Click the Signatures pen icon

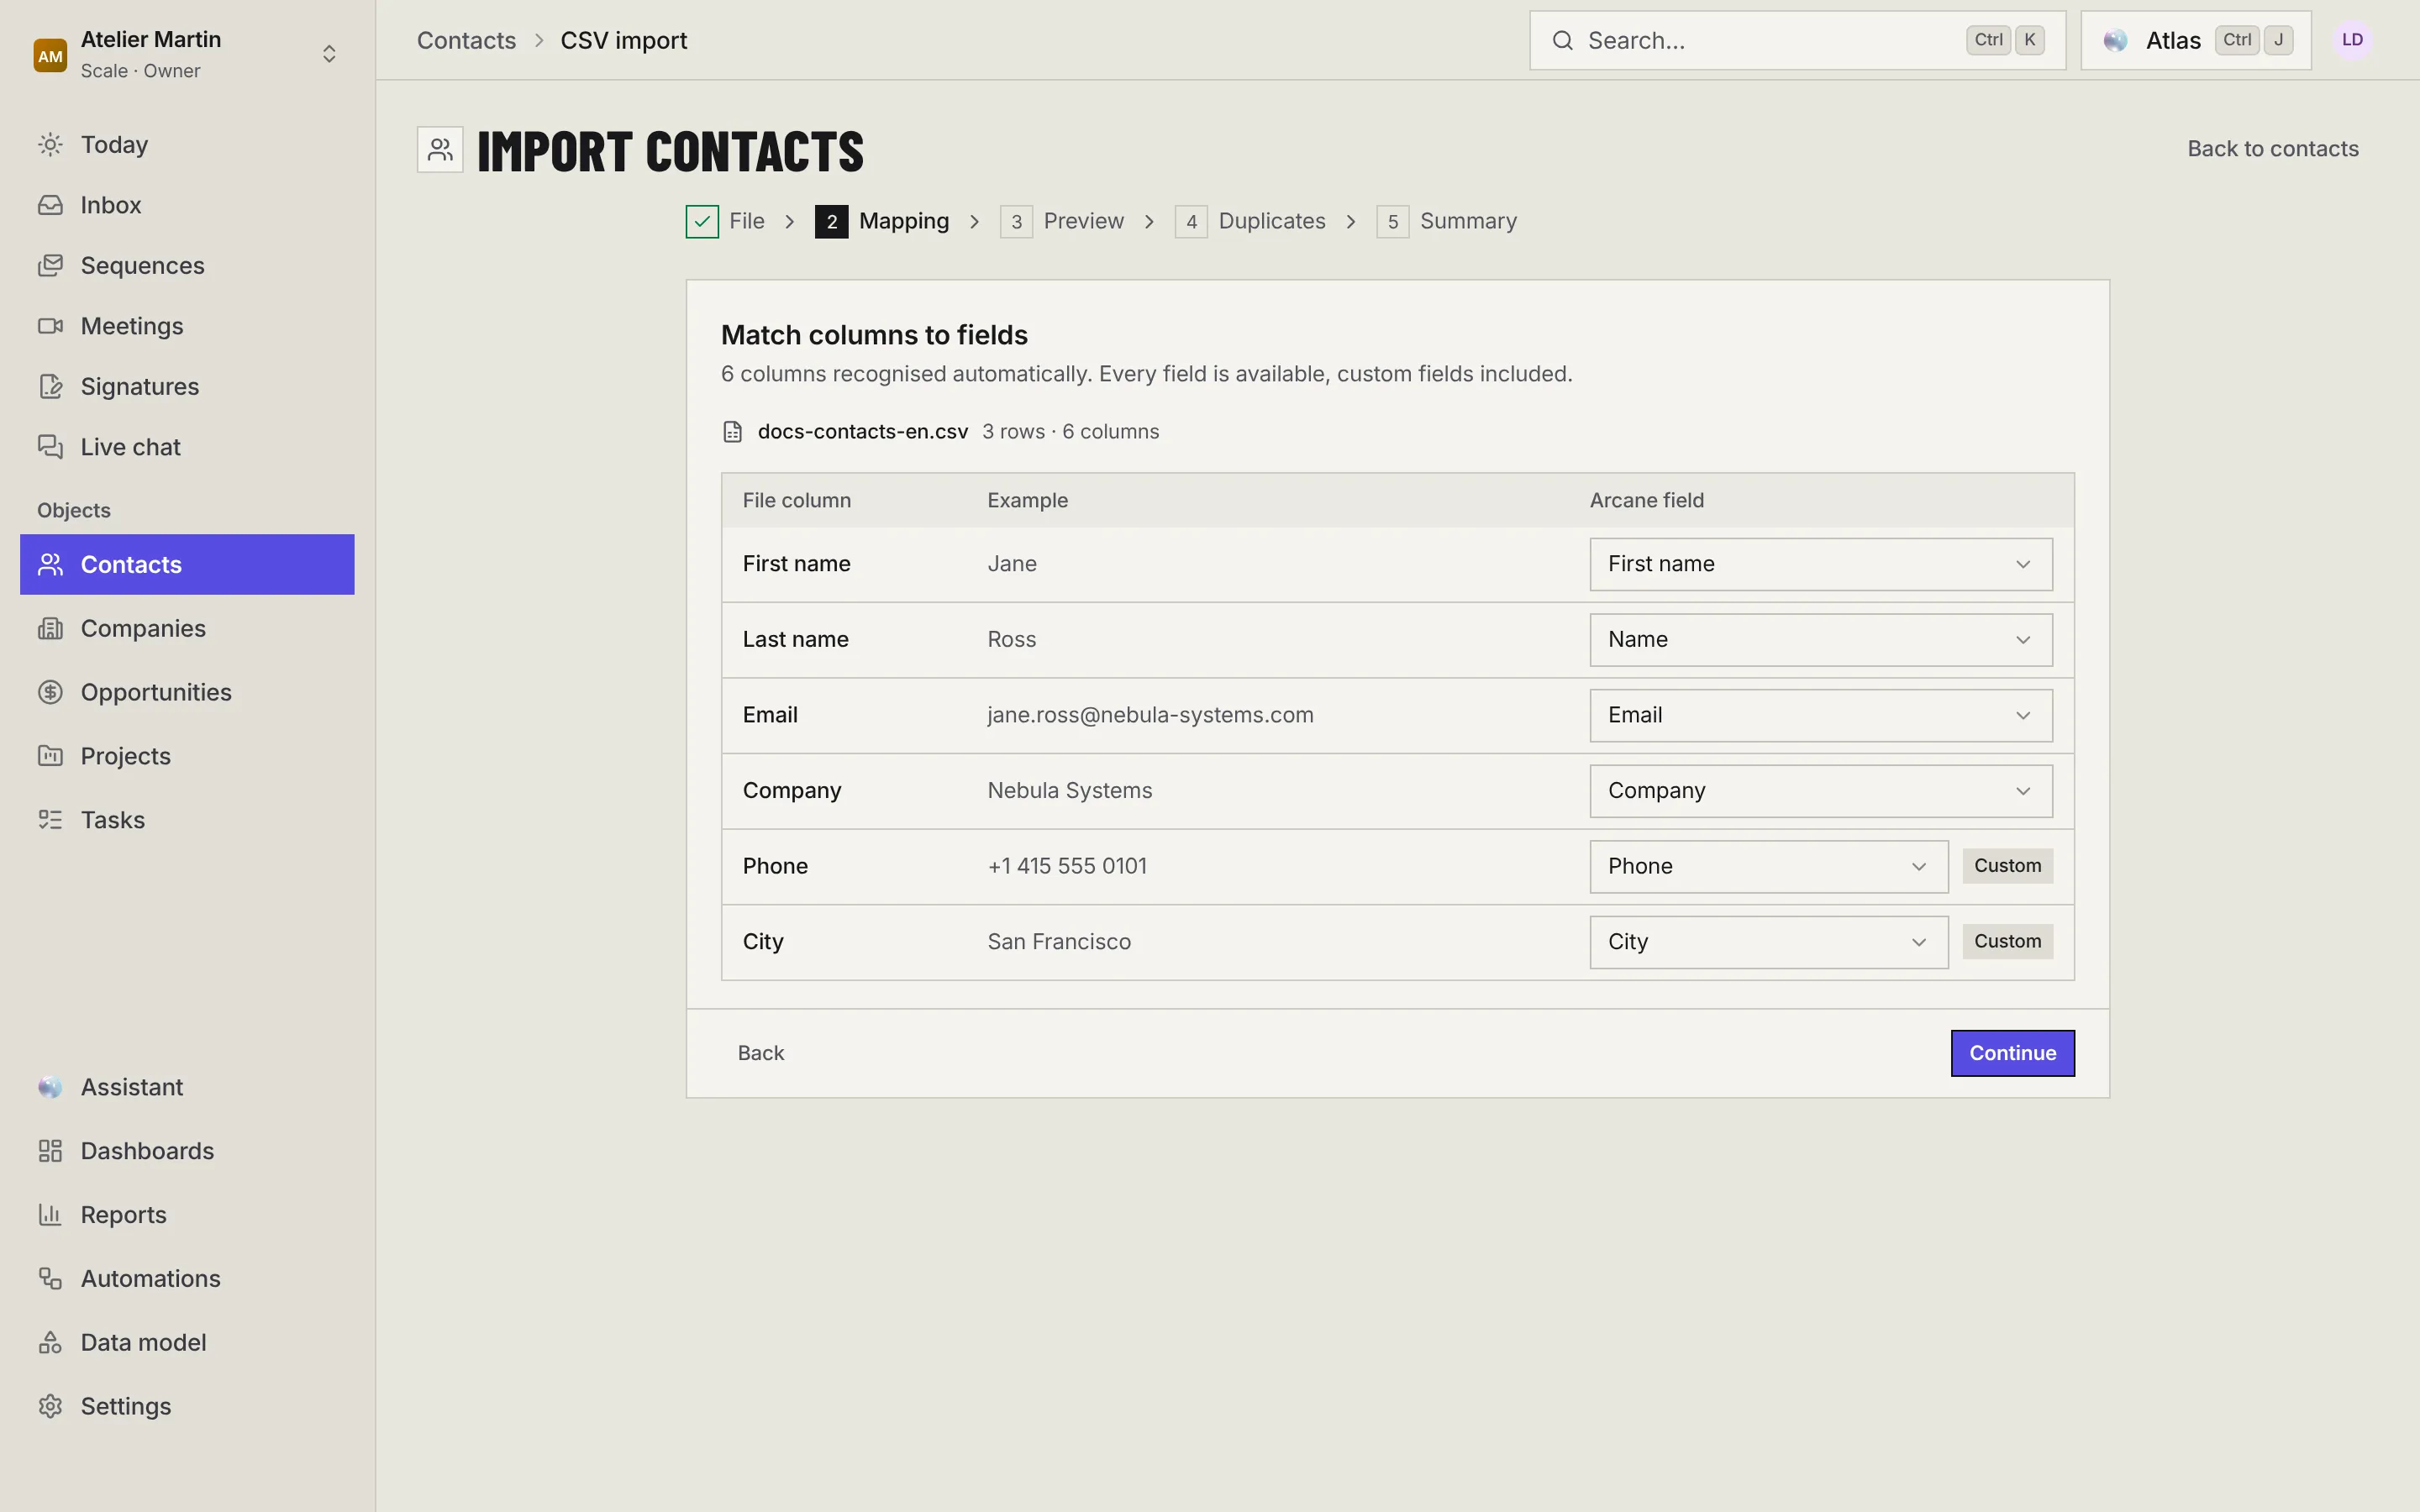(x=50, y=387)
